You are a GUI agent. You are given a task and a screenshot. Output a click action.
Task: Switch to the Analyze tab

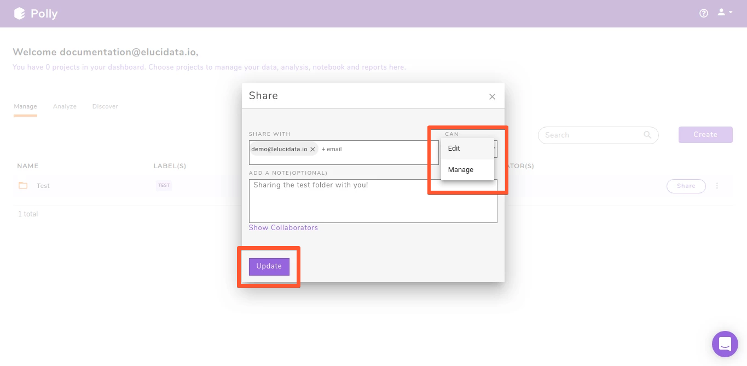tap(64, 106)
